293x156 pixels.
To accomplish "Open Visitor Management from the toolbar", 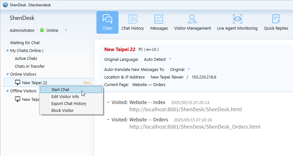I will [x=192, y=22].
